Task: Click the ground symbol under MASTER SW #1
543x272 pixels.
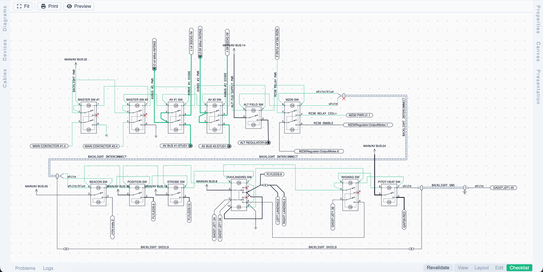Action: tap(107, 135)
